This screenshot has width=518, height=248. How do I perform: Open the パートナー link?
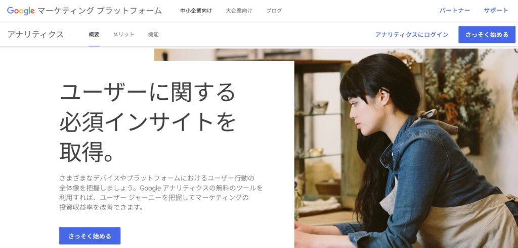tap(455, 11)
